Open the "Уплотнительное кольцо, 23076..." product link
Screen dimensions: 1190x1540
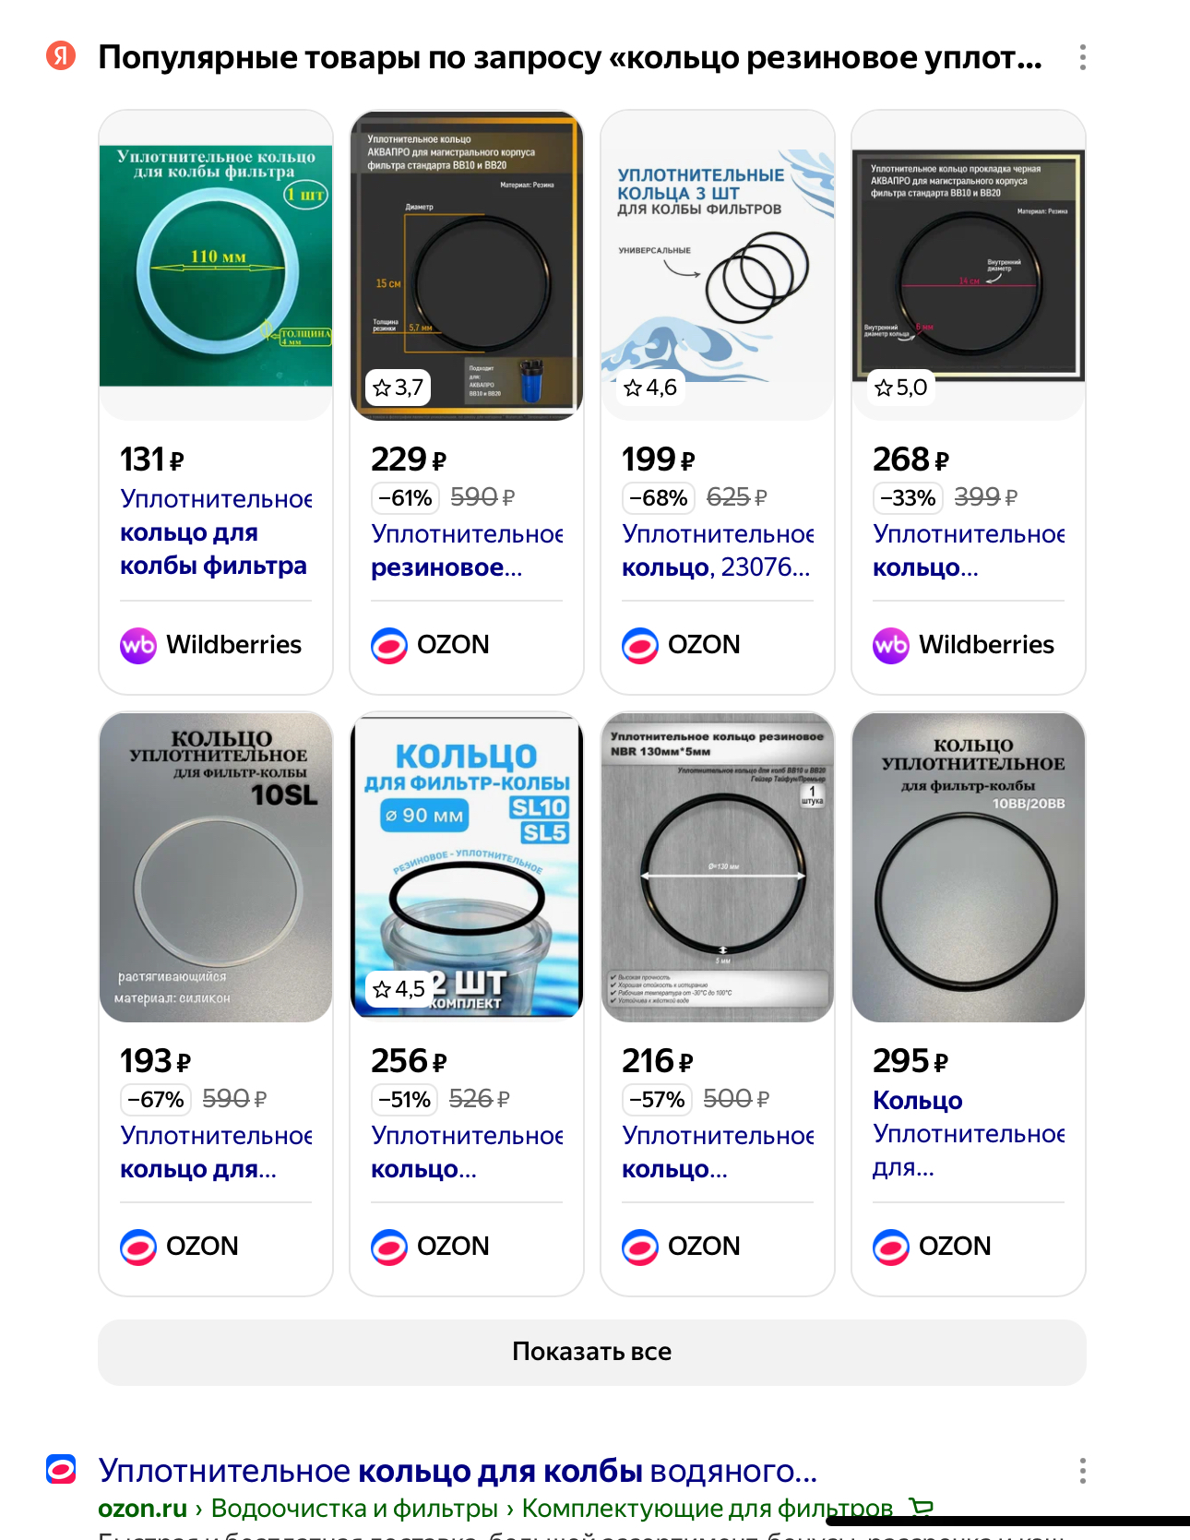[717, 551]
